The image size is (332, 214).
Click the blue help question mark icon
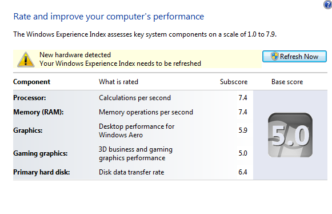tap(328, 5)
